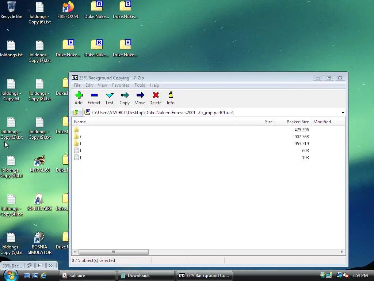Click the Add toolbar button in 7-Zip
374x281 pixels.
[x=79, y=98]
